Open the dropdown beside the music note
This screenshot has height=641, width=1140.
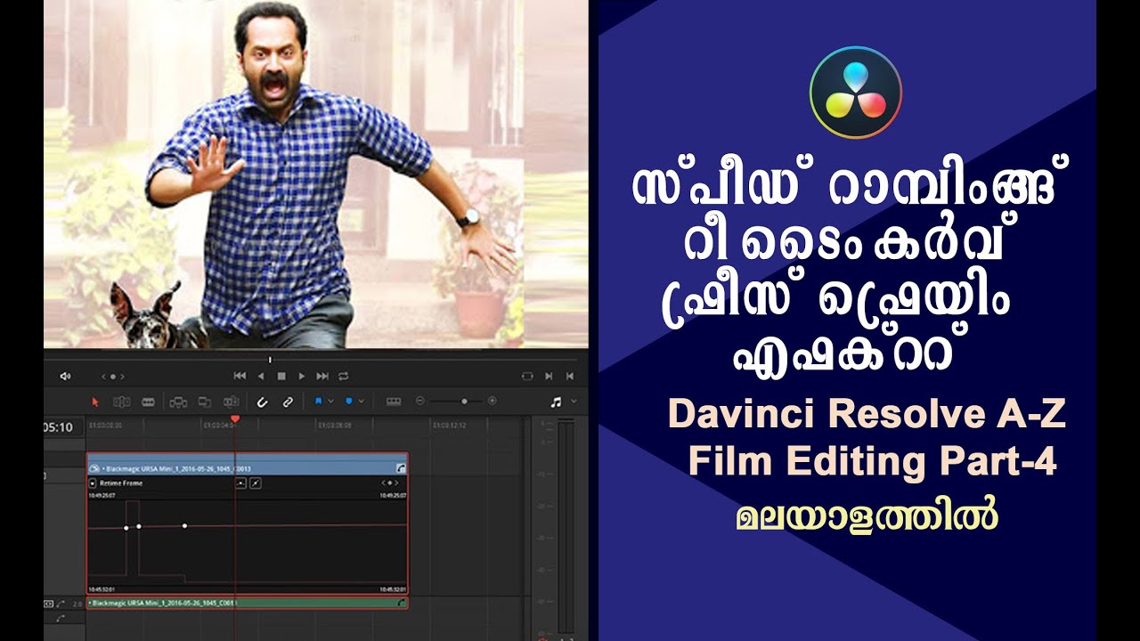[574, 401]
